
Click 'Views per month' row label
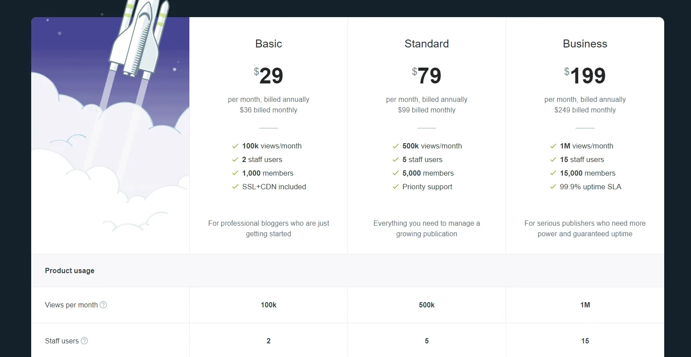tap(71, 305)
